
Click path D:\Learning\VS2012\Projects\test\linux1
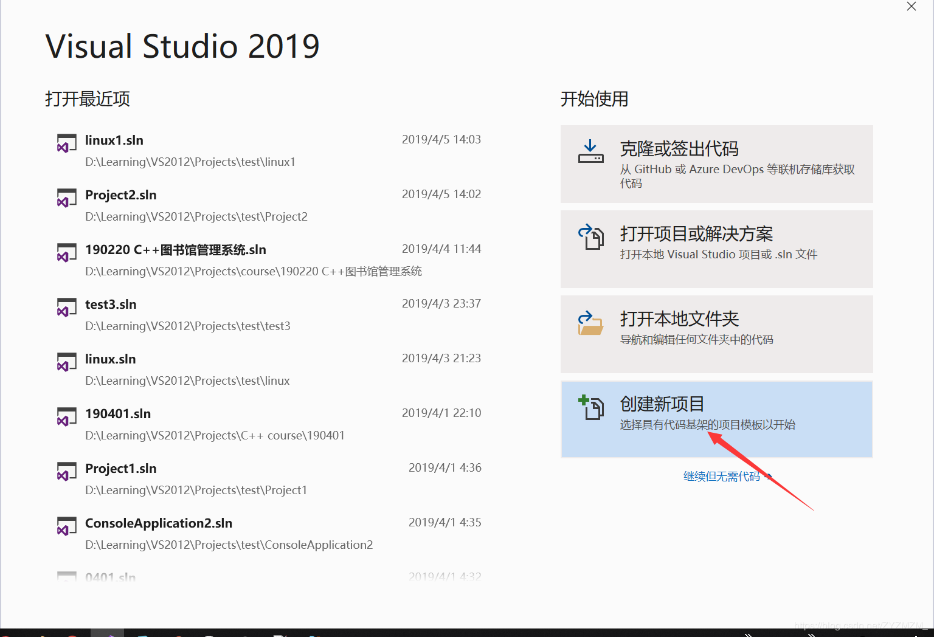click(190, 162)
